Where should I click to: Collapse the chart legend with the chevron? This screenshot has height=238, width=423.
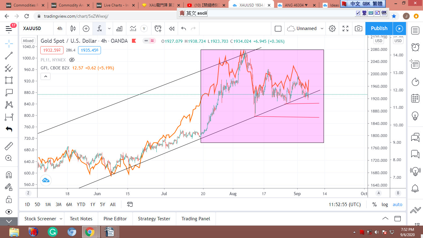pos(45,76)
